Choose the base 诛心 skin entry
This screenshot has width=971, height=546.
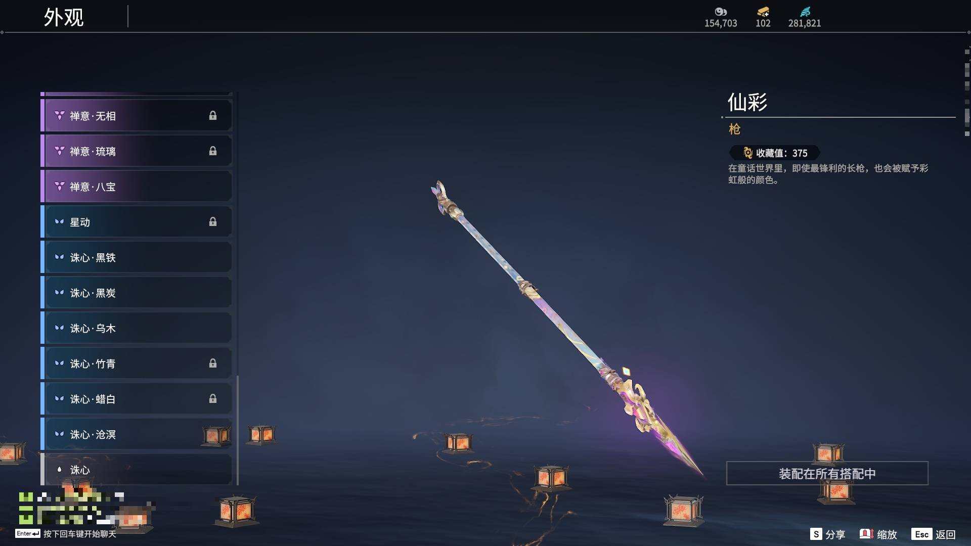tap(137, 470)
